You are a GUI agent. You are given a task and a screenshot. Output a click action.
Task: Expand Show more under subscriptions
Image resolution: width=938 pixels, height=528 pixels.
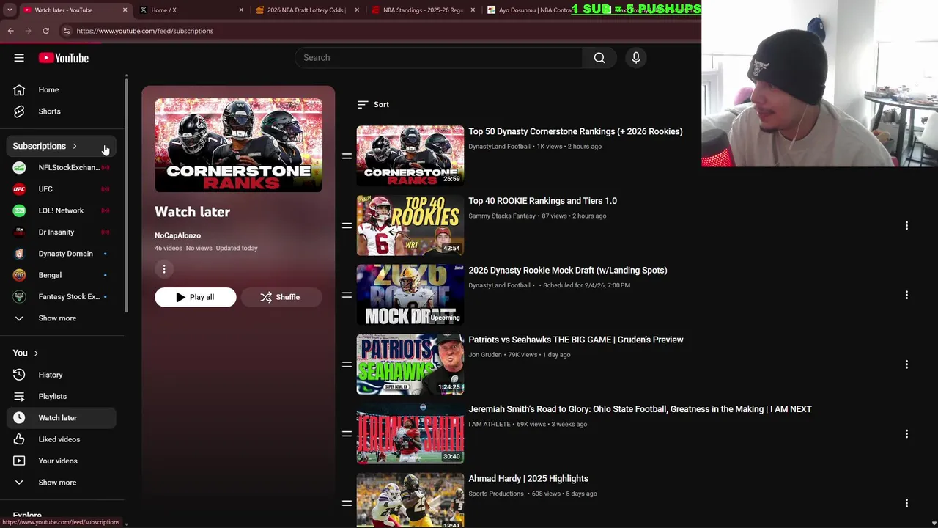point(62,318)
